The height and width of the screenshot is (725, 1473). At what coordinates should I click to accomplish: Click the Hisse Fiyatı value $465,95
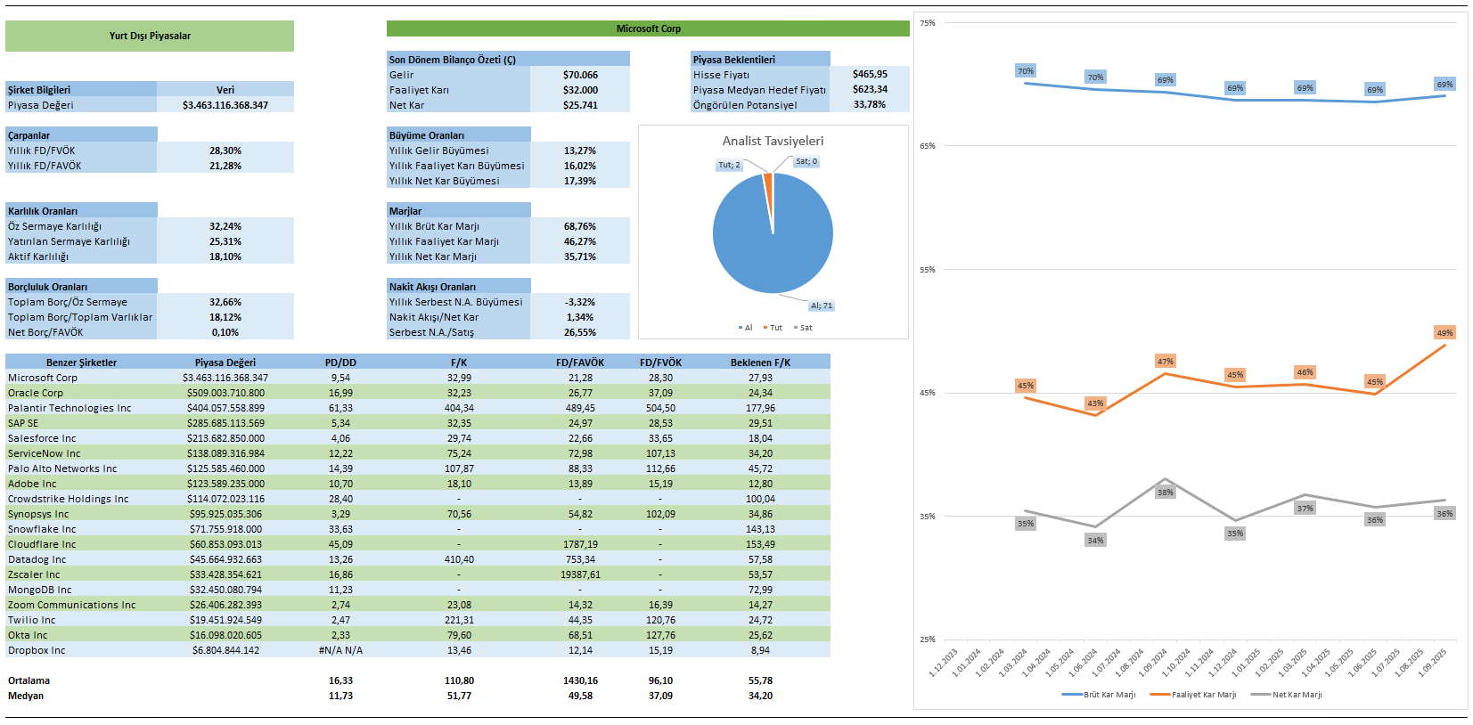pos(869,74)
